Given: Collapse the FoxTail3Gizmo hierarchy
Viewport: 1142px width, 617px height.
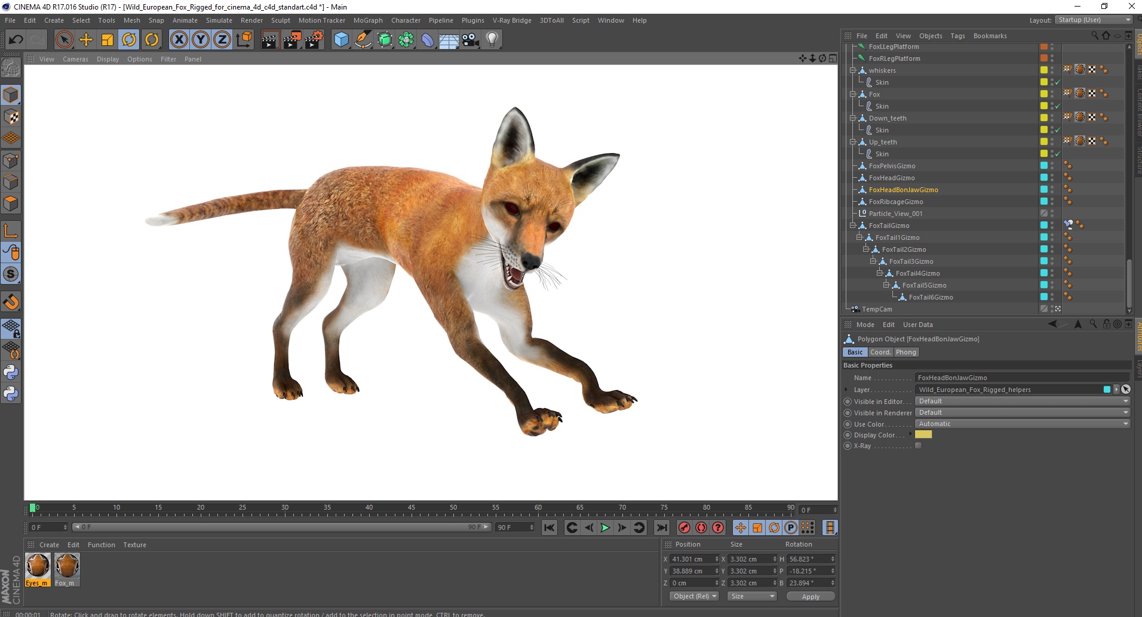Looking at the screenshot, I should (x=873, y=261).
